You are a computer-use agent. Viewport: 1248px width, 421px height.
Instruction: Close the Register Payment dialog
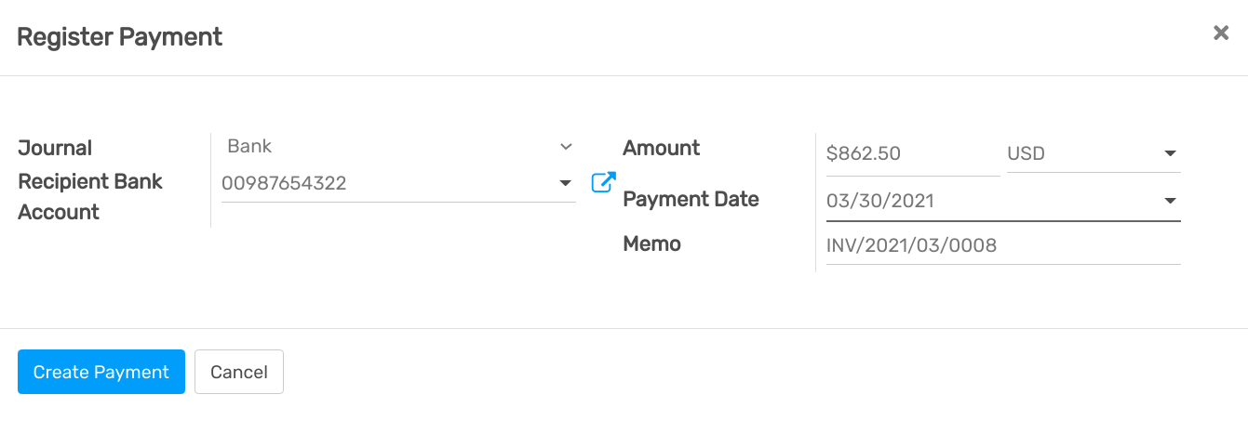pyautogui.click(x=1221, y=33)
